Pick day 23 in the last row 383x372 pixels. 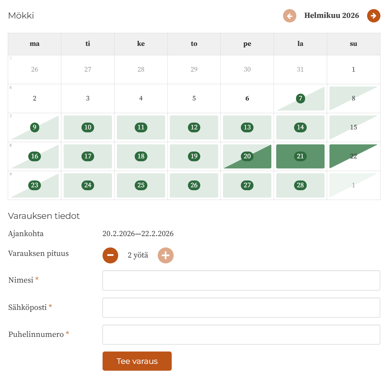[35, 185]
